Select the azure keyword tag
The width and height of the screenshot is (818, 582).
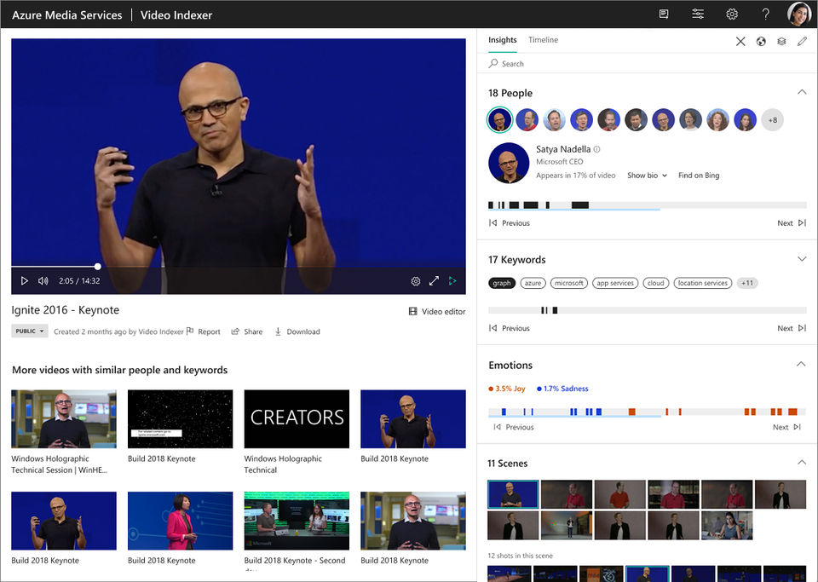click(x=533, y=283)
